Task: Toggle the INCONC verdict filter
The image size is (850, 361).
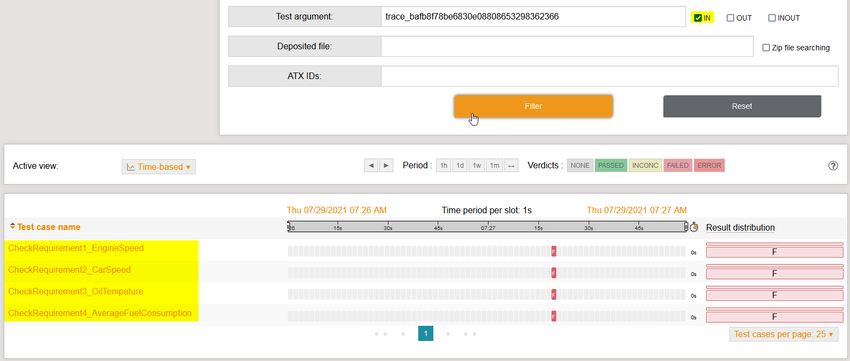Action: click(x=645, y=166)
